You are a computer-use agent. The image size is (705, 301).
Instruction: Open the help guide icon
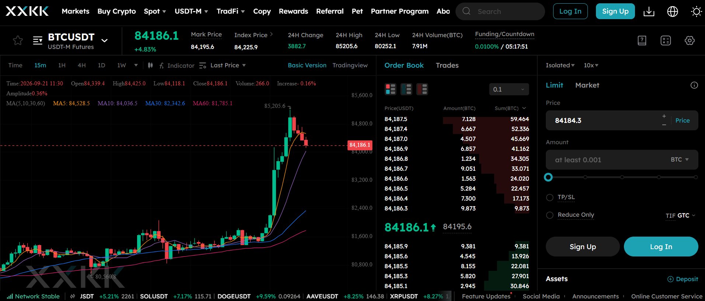(x=642, y=40)
